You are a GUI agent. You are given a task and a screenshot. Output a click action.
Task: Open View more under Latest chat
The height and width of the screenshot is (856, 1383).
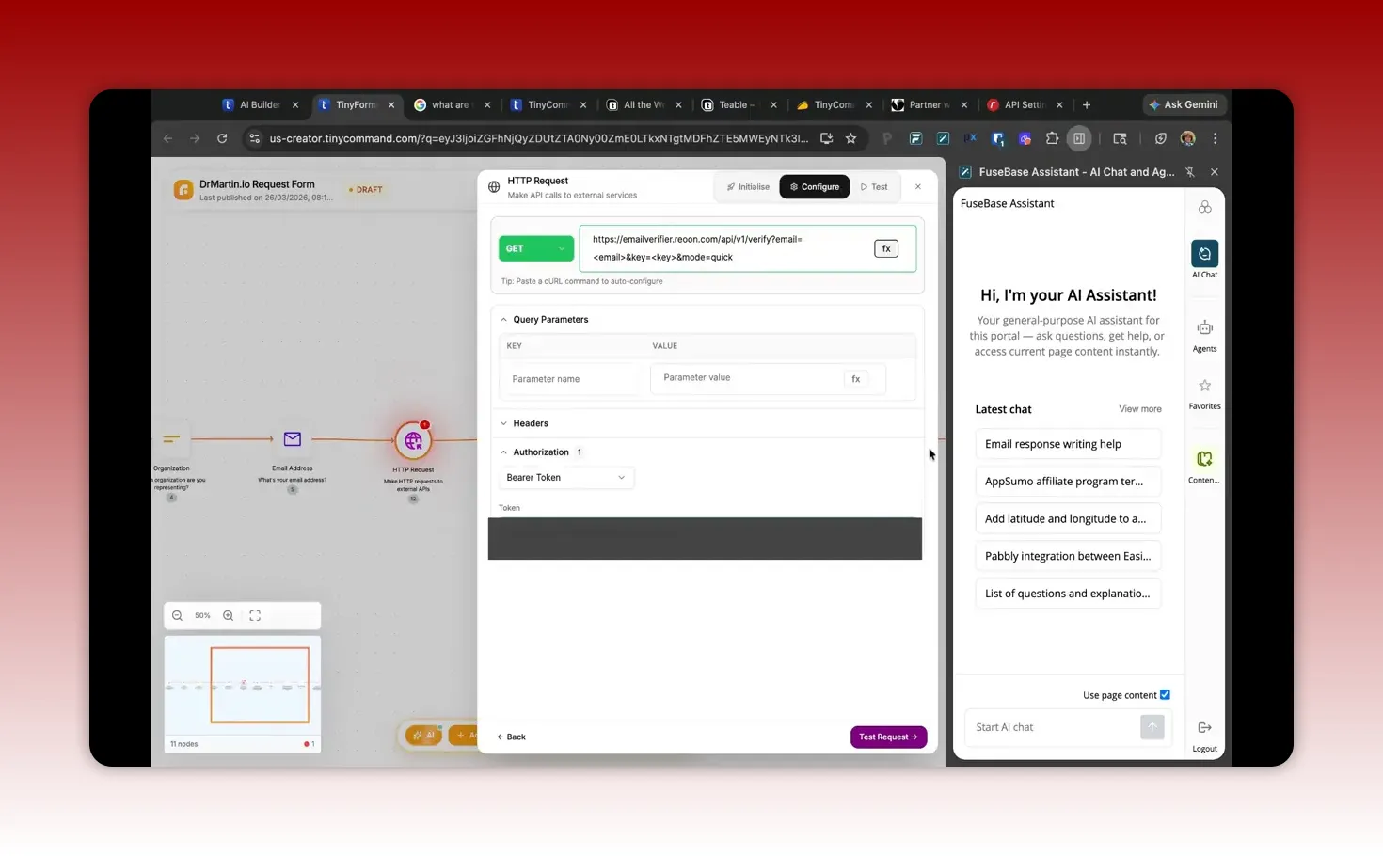[1139, 408]
